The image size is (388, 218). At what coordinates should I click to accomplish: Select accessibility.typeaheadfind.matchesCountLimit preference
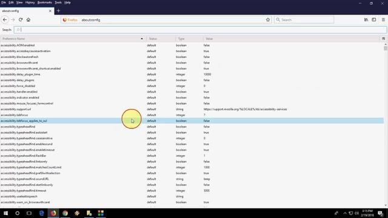click(x=192, y=167)
